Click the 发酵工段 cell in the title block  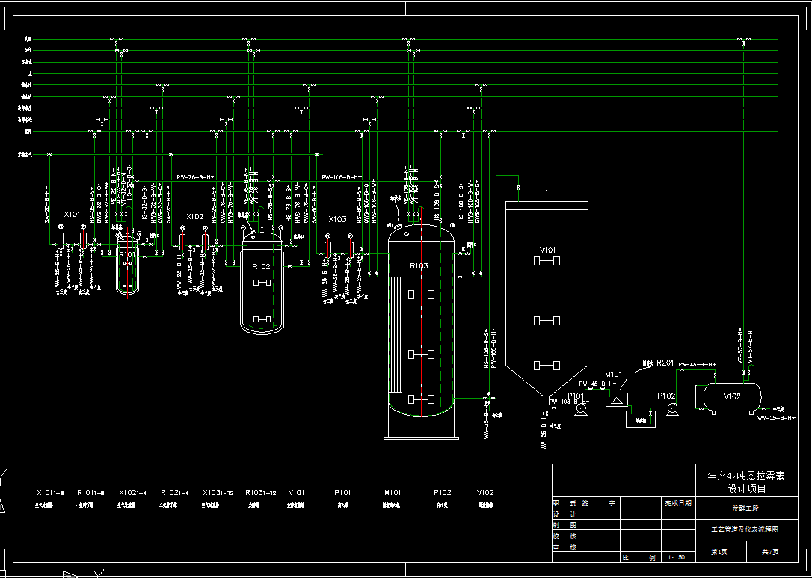pyautogui.click(x=745, y=508)
